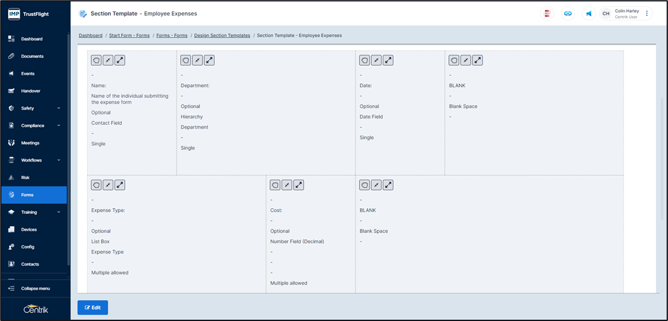Expand the Training sidebar section

pos(59,212)
